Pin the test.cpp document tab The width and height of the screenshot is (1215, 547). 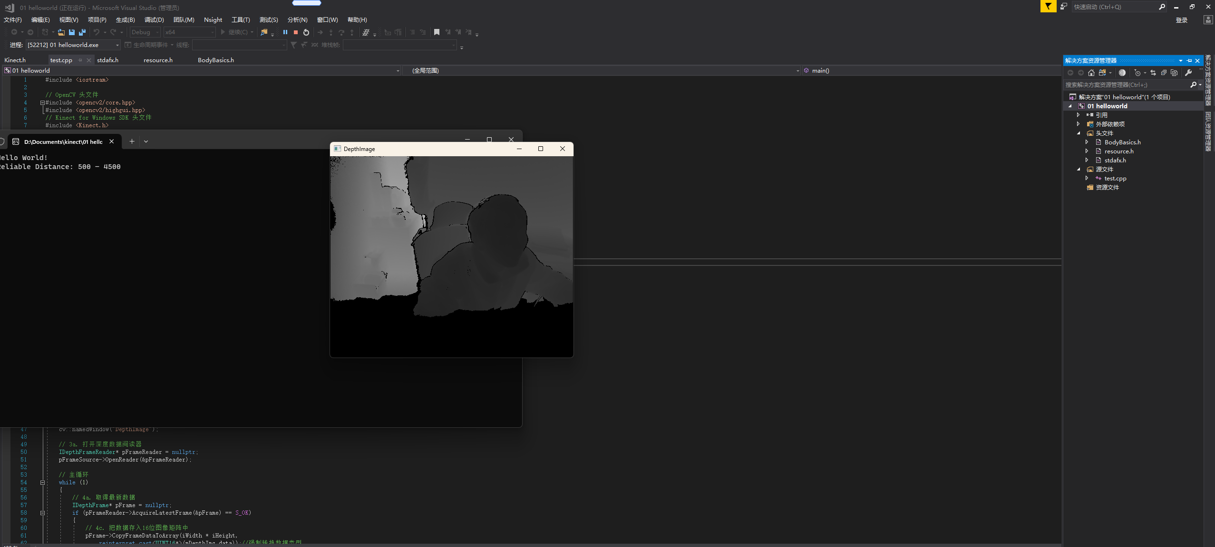click(81, 60)
